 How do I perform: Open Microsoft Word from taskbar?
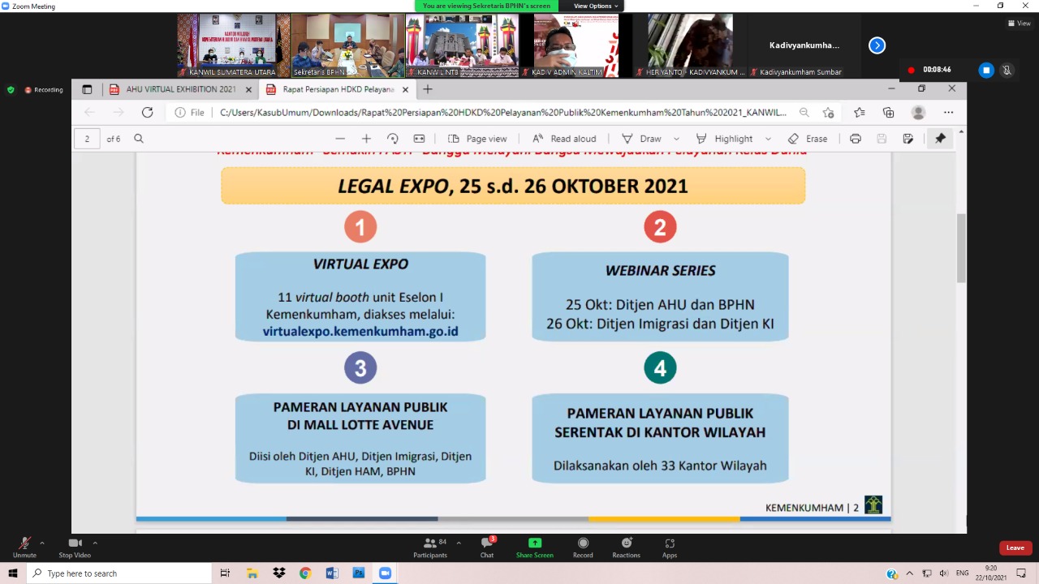click(332, 573)
